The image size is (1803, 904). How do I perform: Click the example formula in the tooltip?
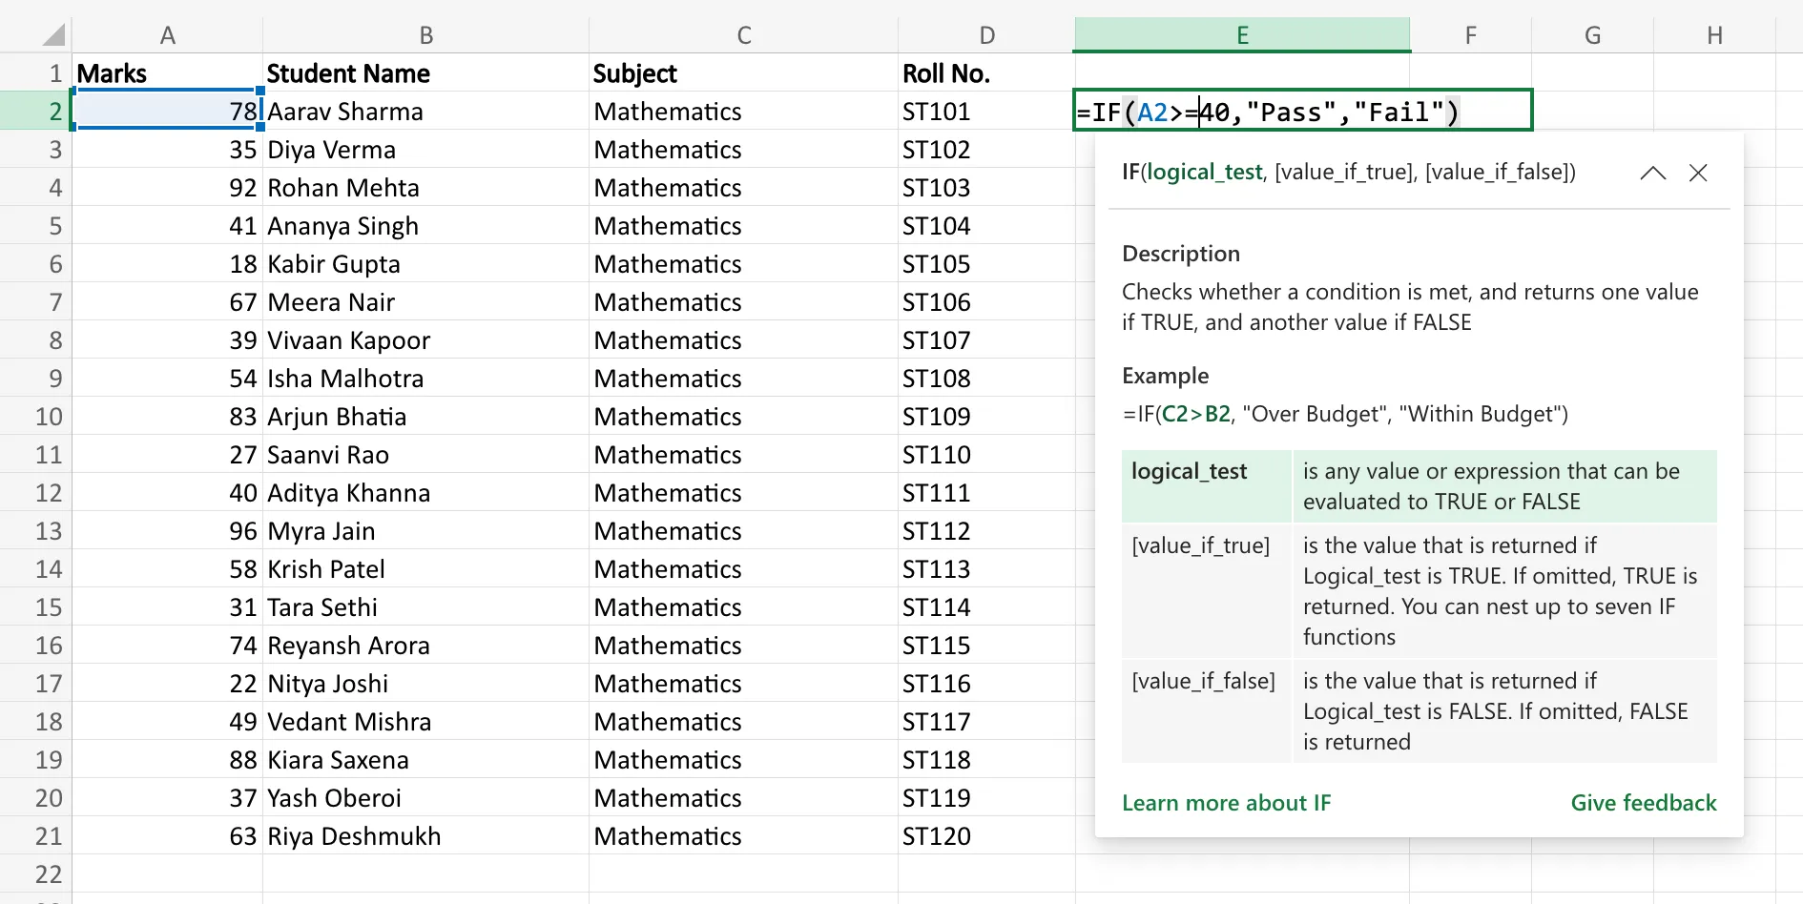click(1345, 414)
